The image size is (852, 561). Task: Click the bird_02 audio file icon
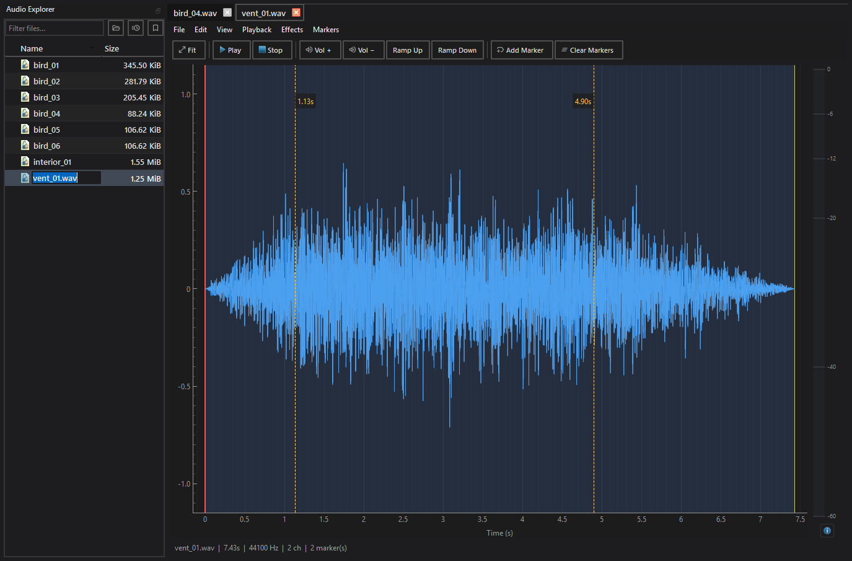click(25, 81)
